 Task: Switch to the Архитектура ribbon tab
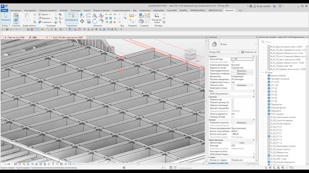pyautogui.click(x=15, y=11)
